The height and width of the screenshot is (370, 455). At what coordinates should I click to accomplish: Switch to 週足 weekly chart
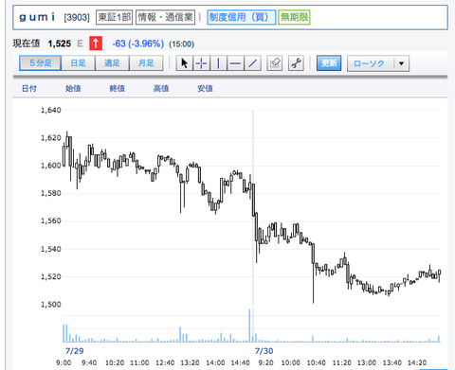[112, 63]
